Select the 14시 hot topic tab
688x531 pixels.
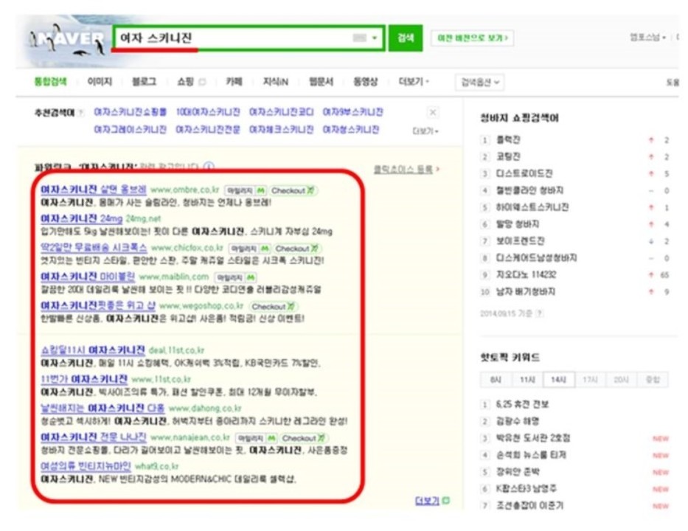pos(558,380)
